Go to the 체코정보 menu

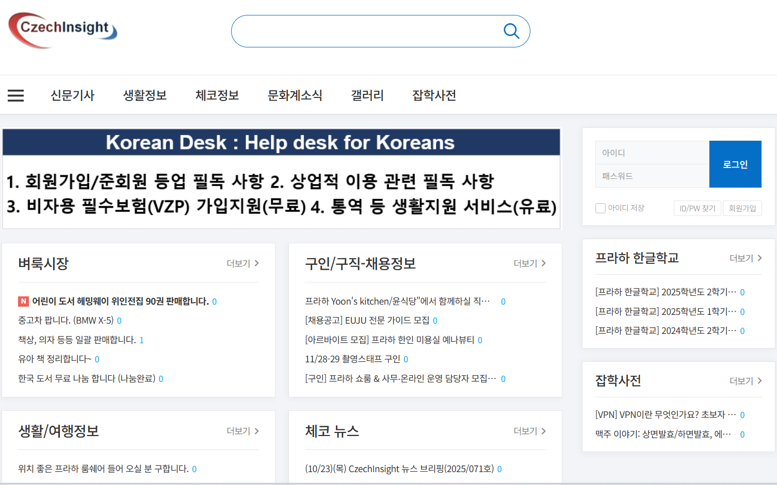point(217,95)
